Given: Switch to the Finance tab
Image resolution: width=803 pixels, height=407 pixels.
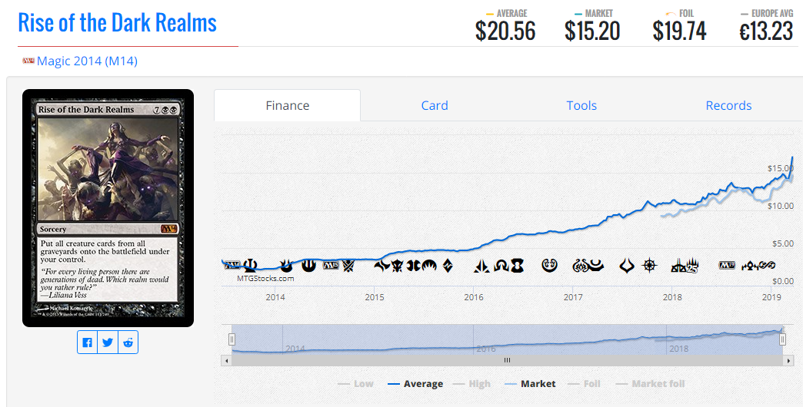Looking at the screenshot, I should click(288, 105).
